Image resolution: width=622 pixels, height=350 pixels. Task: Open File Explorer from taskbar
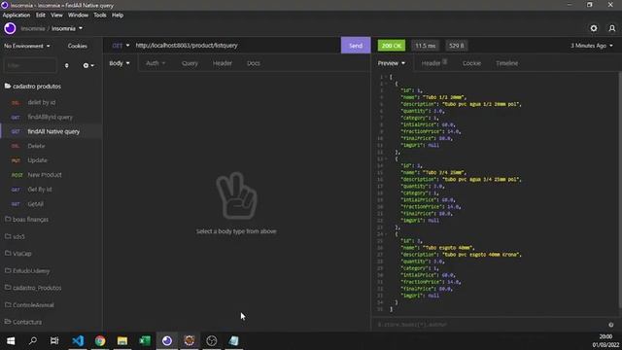pos(122,340)
